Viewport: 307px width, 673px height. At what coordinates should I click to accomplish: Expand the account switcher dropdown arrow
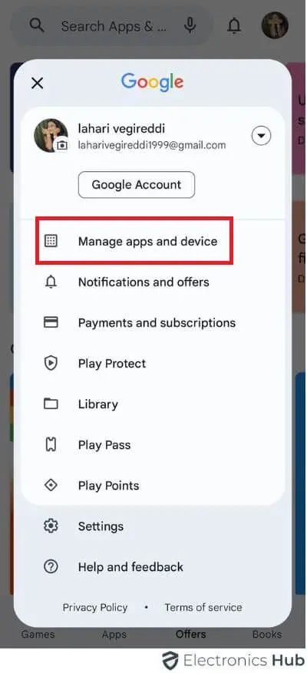(x=261, y=137)
